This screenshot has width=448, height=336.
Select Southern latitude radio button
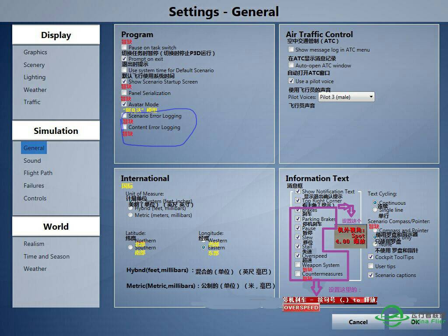[130, 248]
